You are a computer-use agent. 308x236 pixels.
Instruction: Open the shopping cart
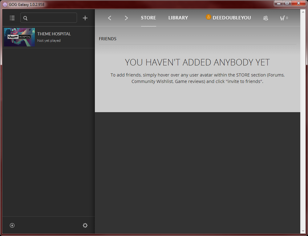282,18
